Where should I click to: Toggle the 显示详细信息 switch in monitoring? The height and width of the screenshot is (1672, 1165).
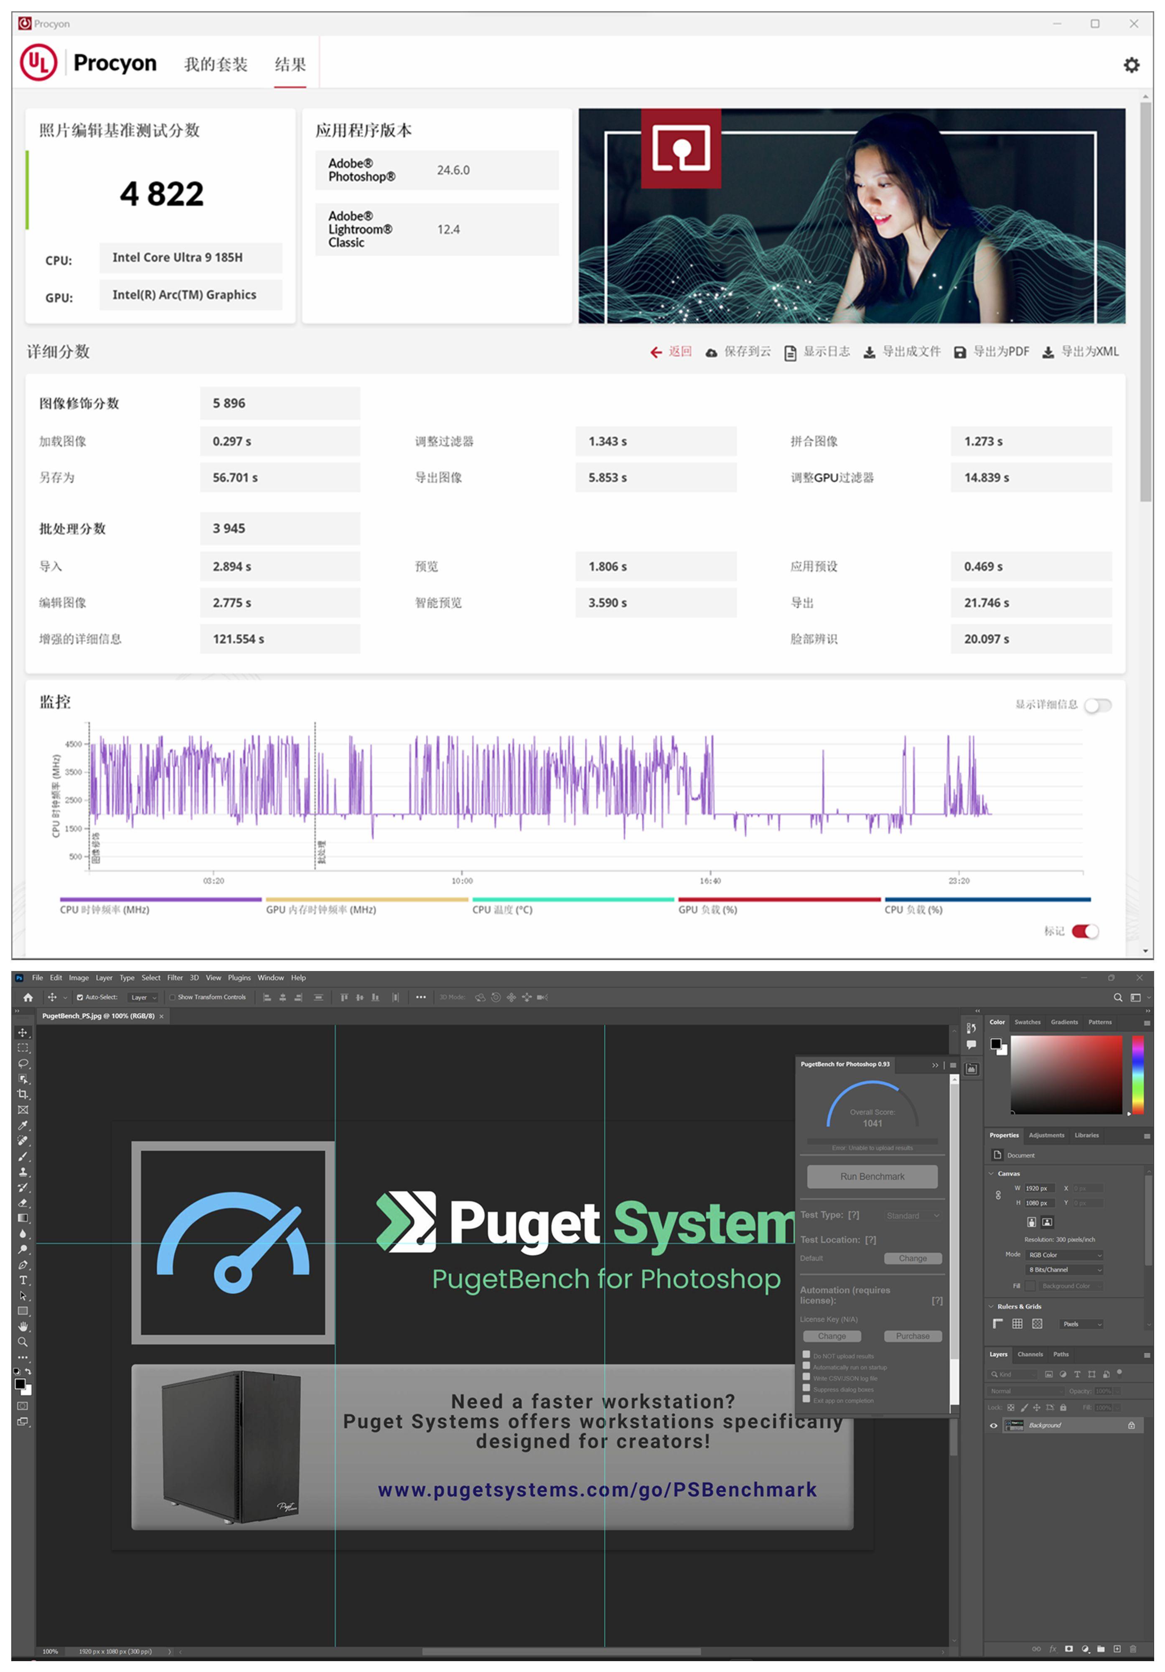click(x=1097, y=705)
